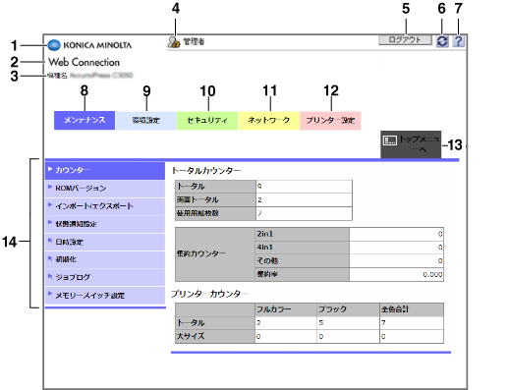Image resolution: width=508 pixels, height=390 pixels.
Task: Click the Web Connection title text
Action: pos(85,62)
